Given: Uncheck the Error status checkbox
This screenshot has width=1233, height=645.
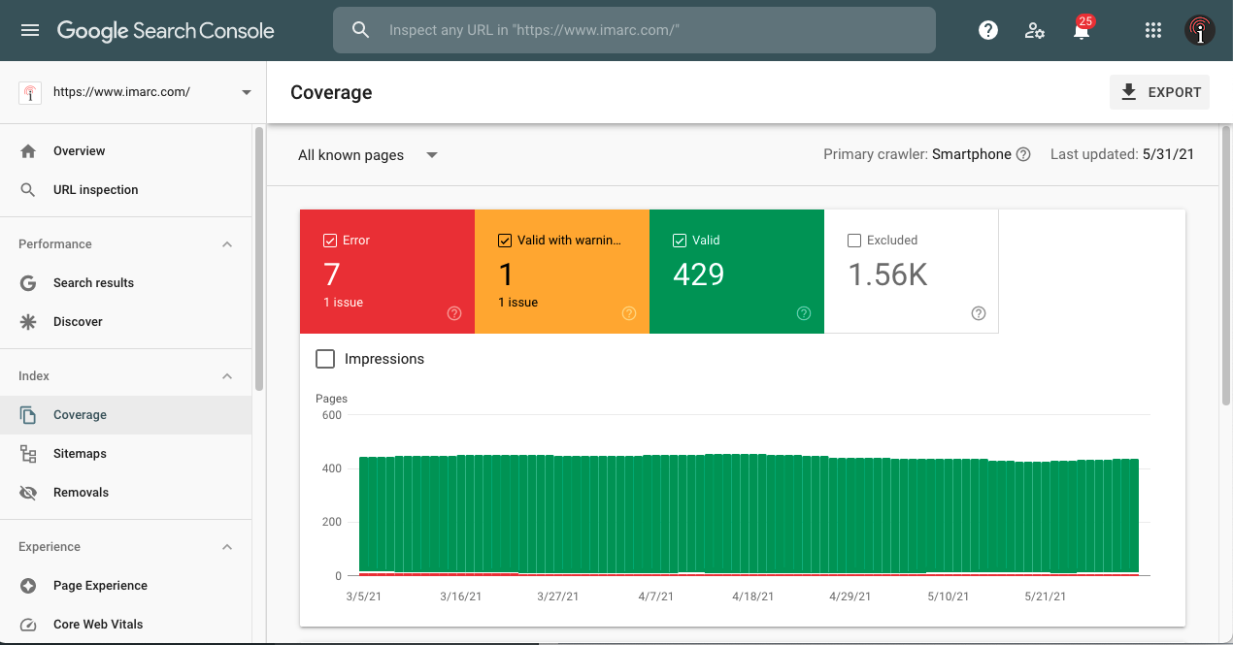Looking at the screenshot, I should click(330, 240).
